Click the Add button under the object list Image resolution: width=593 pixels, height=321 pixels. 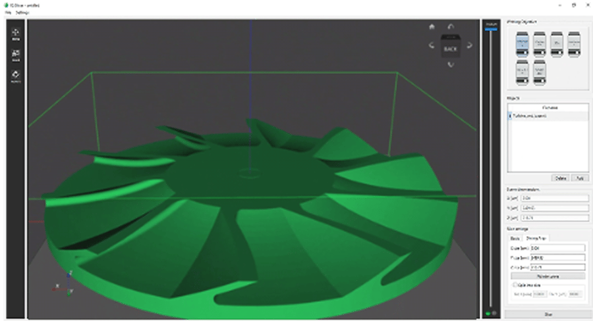click(580, 178)
